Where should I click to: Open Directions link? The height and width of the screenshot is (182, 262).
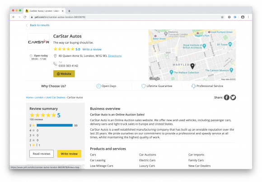(x=115, y=56)
